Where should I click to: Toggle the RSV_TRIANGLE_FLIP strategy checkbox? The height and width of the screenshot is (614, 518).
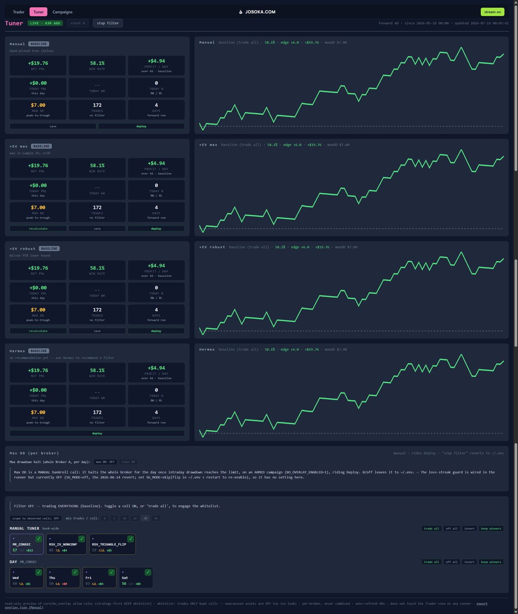click(x=130, y=539)
